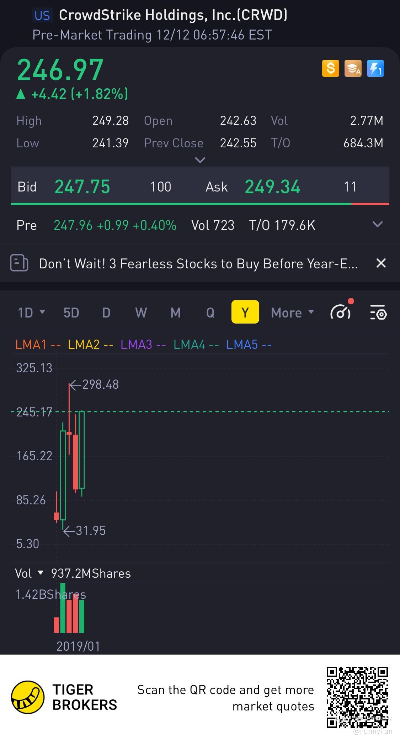Switch to the 5D chart tab
The height and width of the screenshot is (740, 400).
pyautogui.click(x=71, y=313)
